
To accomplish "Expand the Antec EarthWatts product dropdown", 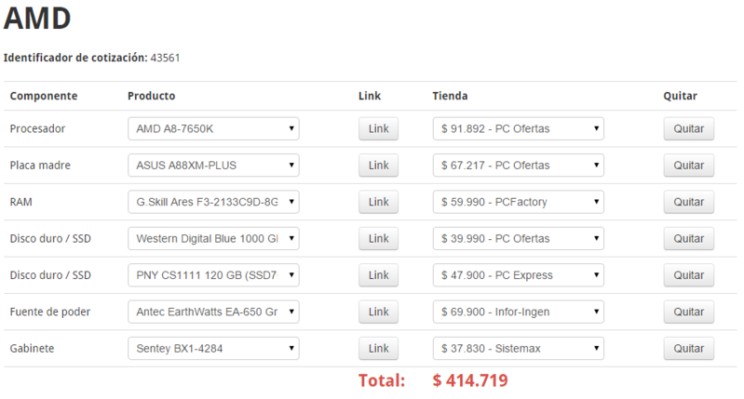I will click(x=213, y=313).
